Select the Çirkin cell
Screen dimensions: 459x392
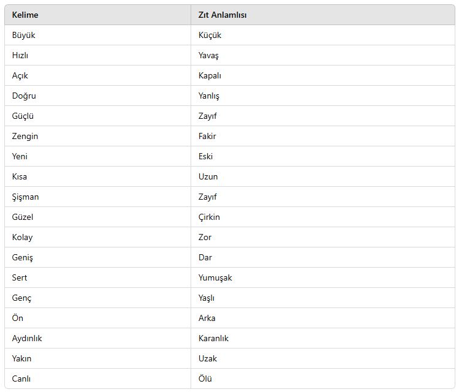point(322,217)
